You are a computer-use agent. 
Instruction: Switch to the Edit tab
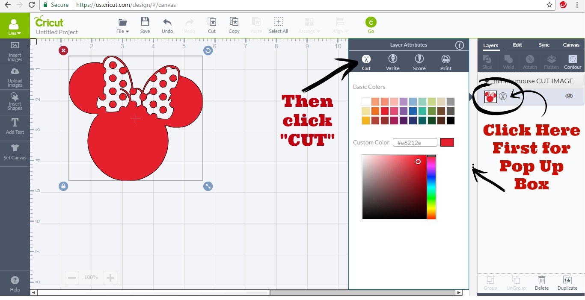pos(517,45)
